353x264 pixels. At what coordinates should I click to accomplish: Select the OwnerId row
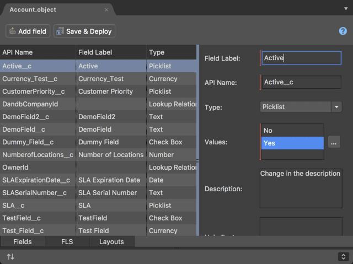tap(98, 168)
